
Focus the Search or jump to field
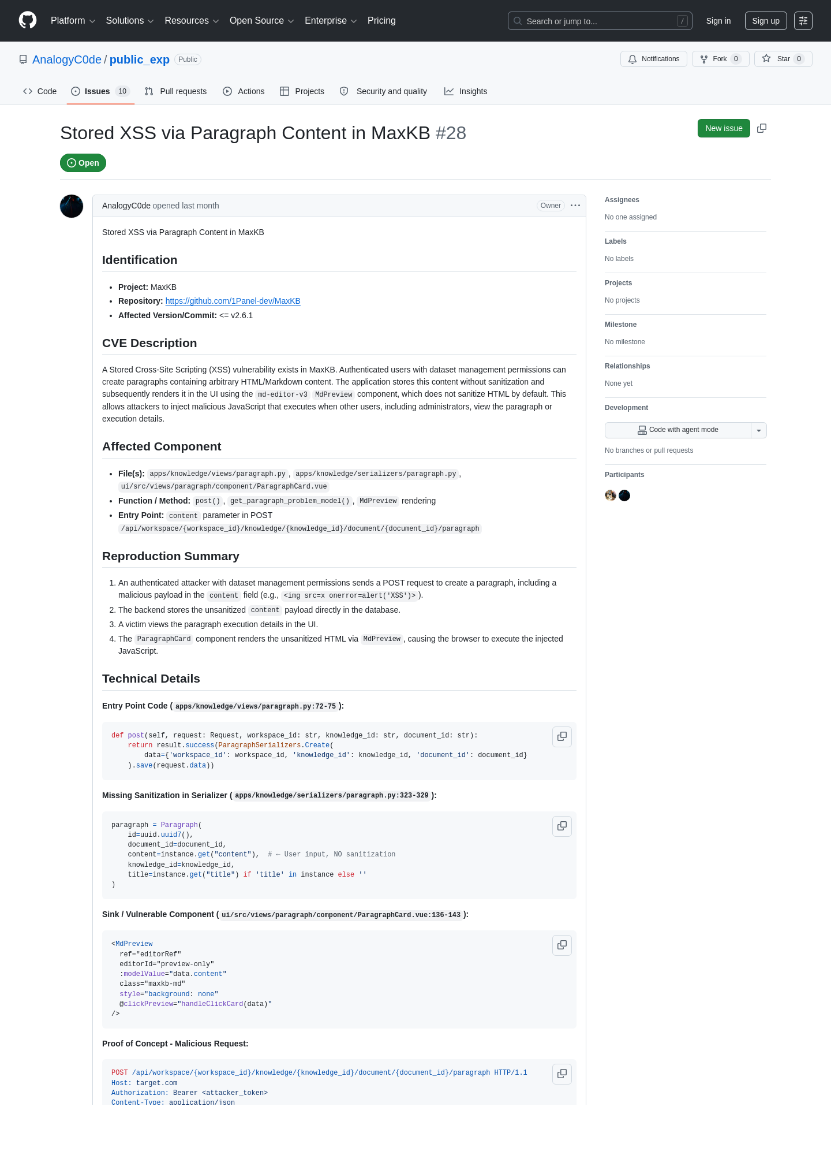pos(600,21)
